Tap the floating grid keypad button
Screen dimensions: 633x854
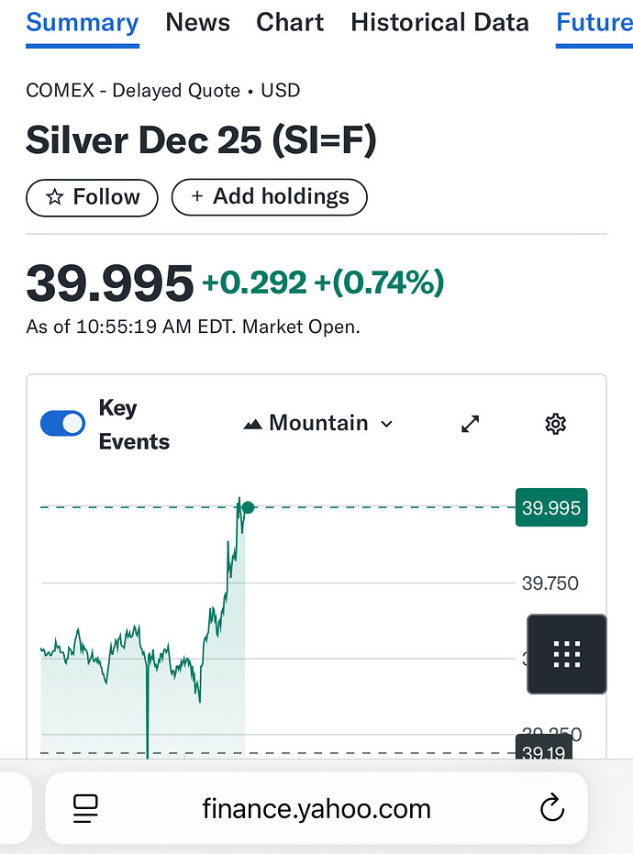[x=567, y=654]
